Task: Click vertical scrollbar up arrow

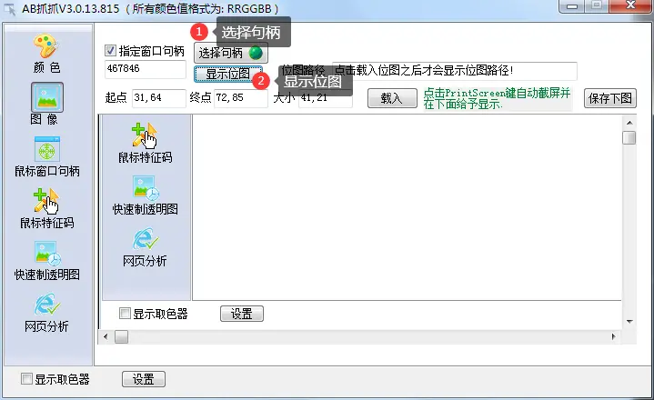Action: 629,123
